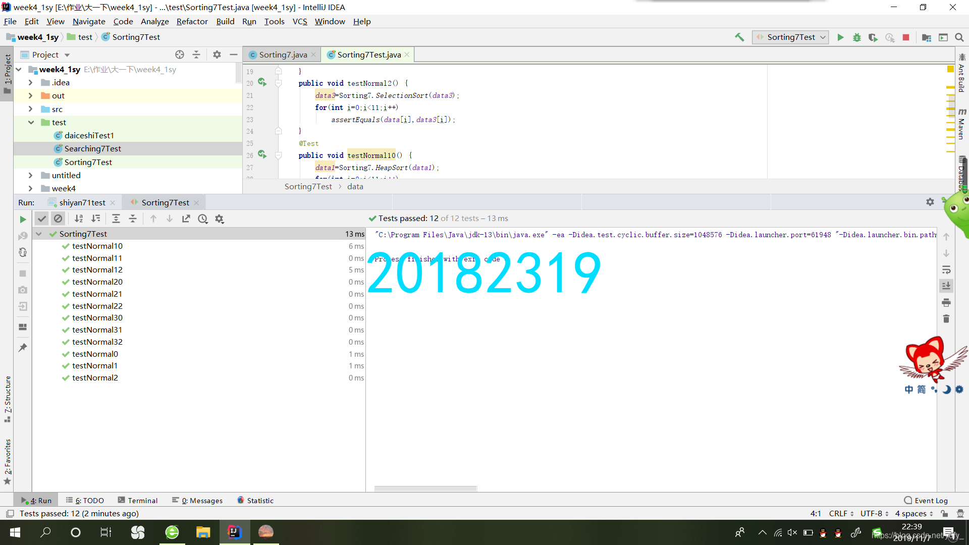The width and height of the screenshot is (969, 545).
Task: Click Windows taskbar search icon
Action: [x=45, y=532]
